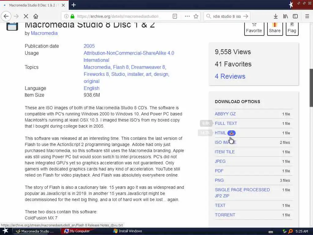Click the '41 Favorites' text

233,64
